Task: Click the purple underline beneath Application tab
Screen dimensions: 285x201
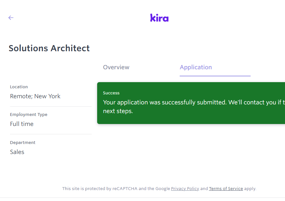Action: coord(215,76)
